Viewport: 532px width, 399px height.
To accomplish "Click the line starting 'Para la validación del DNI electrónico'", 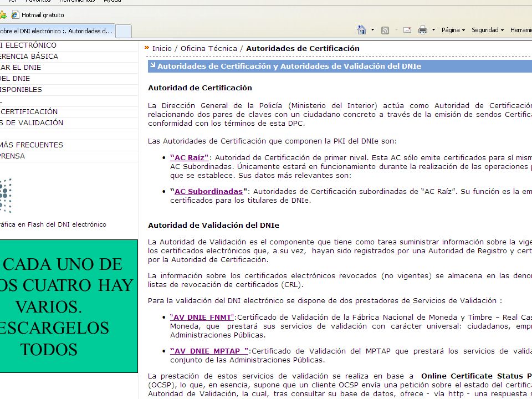I will coord(325,301).
